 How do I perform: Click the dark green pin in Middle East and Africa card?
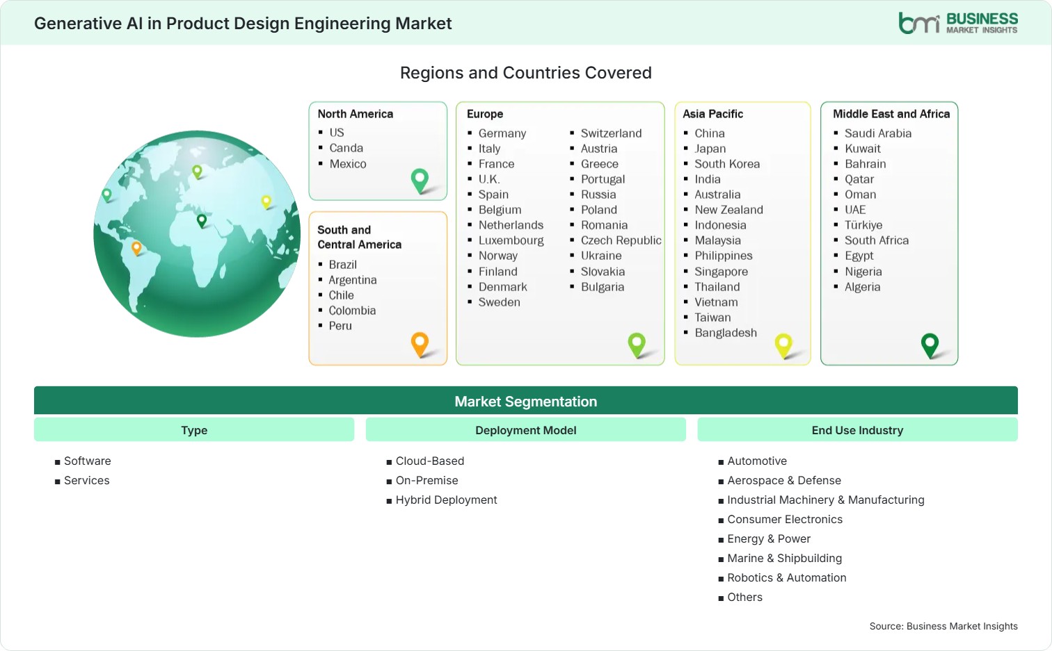(930, 345)
